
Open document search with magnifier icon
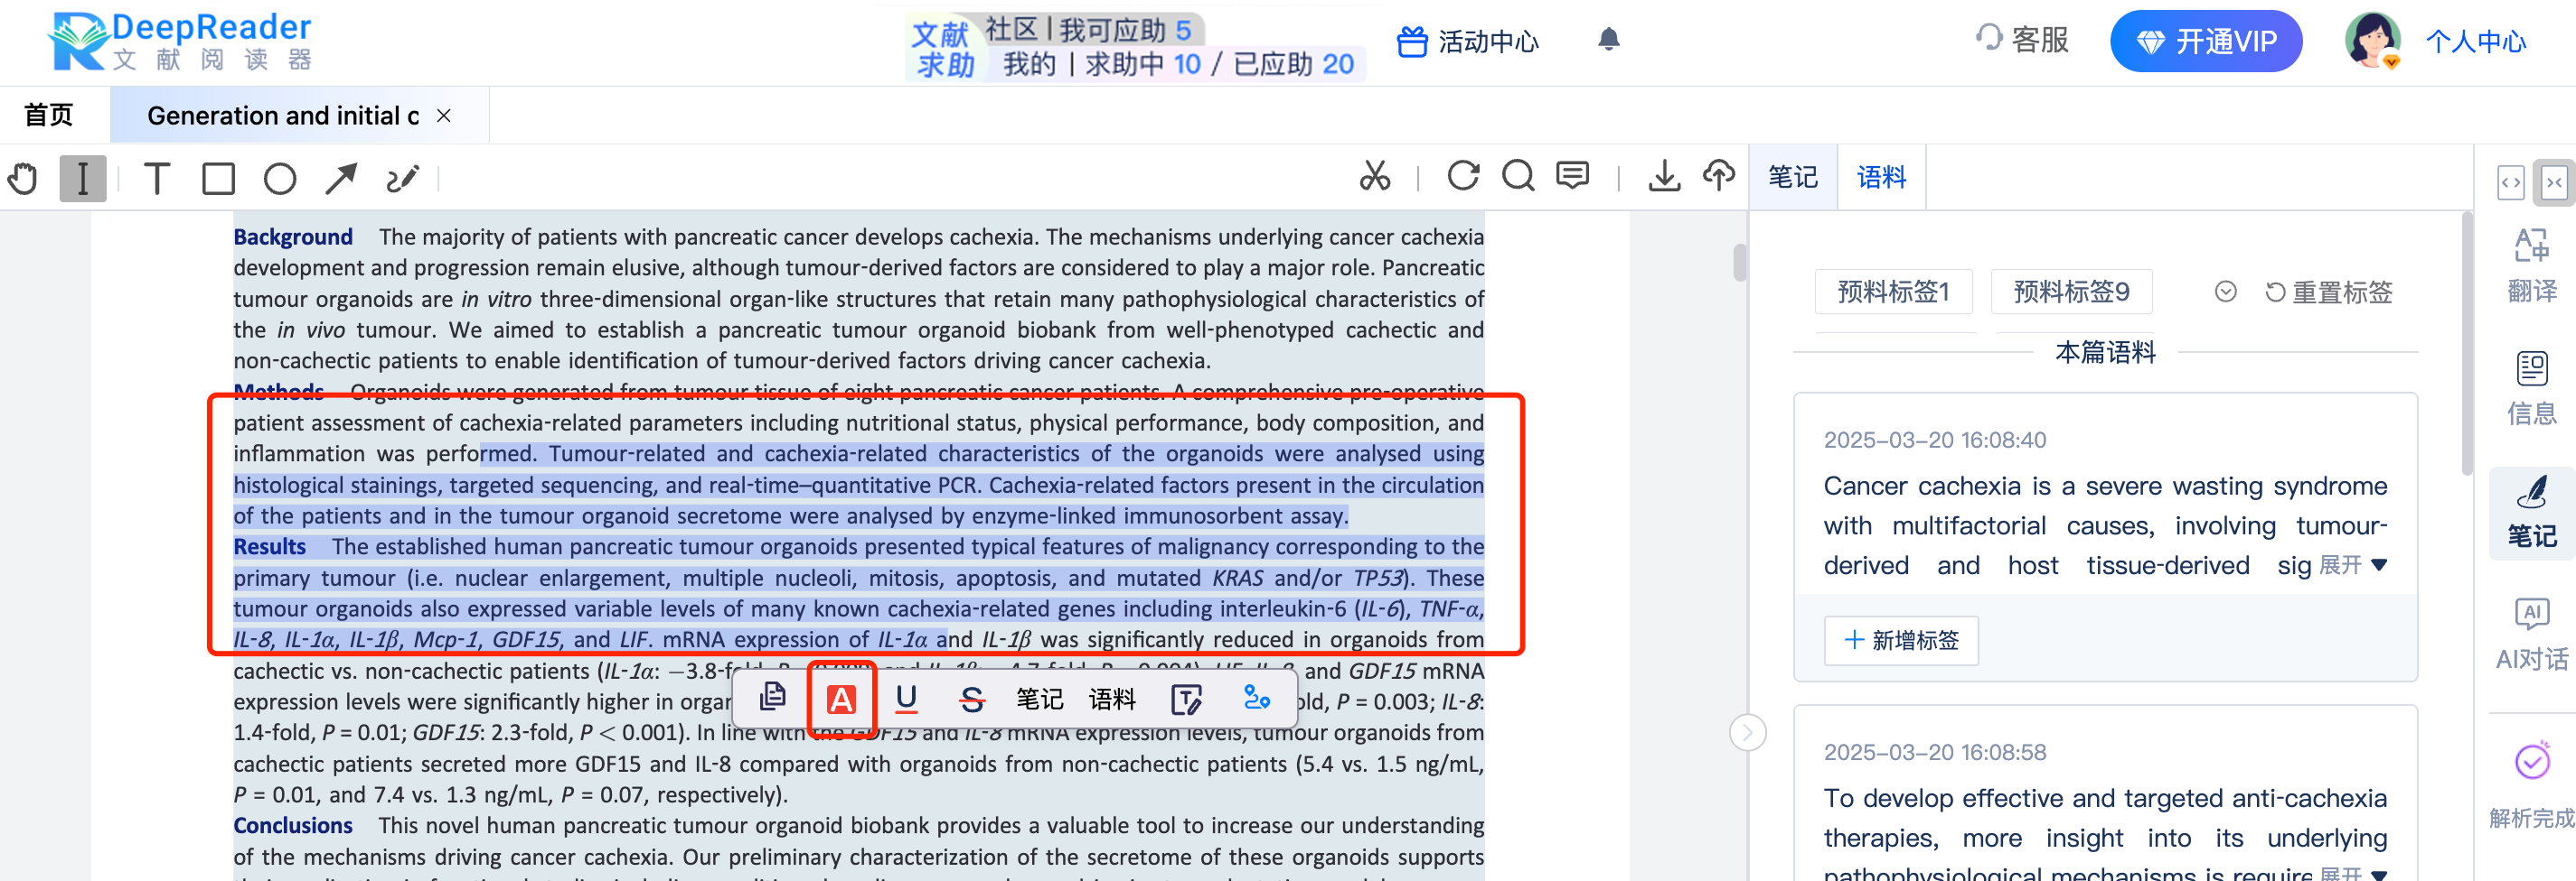tap(1518, 175)
